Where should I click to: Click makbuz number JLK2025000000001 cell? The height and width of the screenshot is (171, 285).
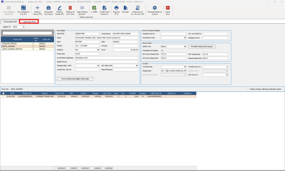coord(27,96)
